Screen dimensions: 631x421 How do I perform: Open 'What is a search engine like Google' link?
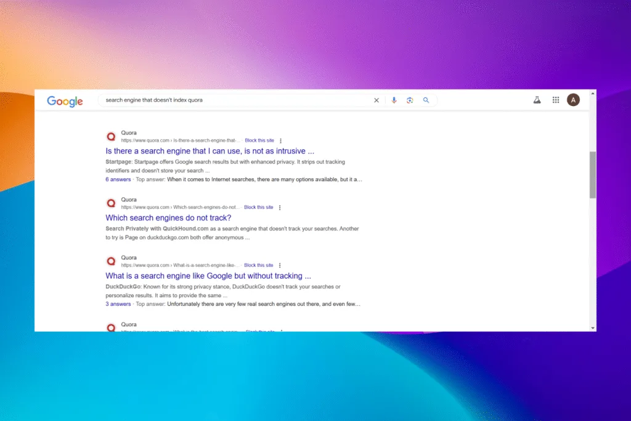(208, 276)
